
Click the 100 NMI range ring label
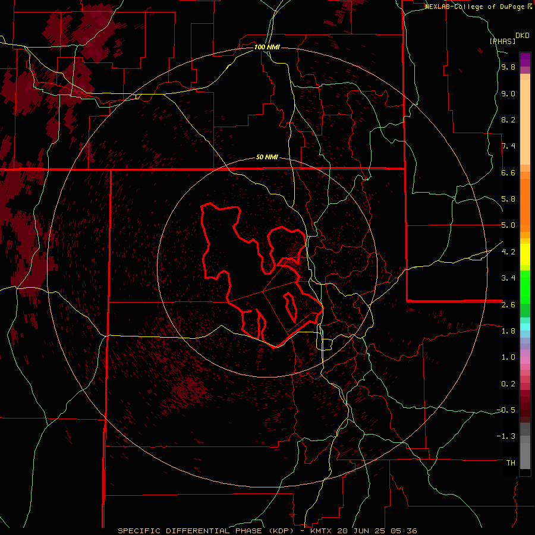point(267,47)
